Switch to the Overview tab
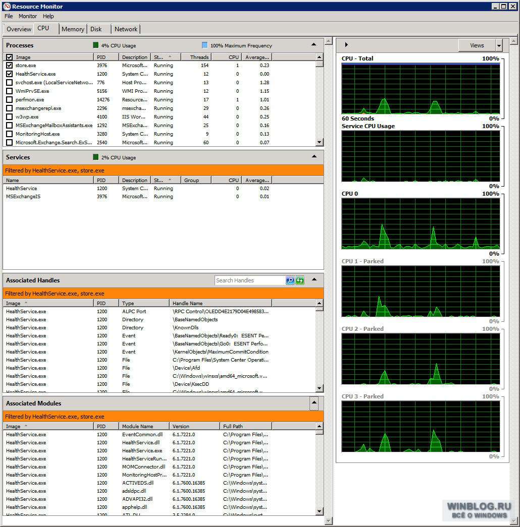The width and height of the screenshot is (520, 527). (19, 29)
